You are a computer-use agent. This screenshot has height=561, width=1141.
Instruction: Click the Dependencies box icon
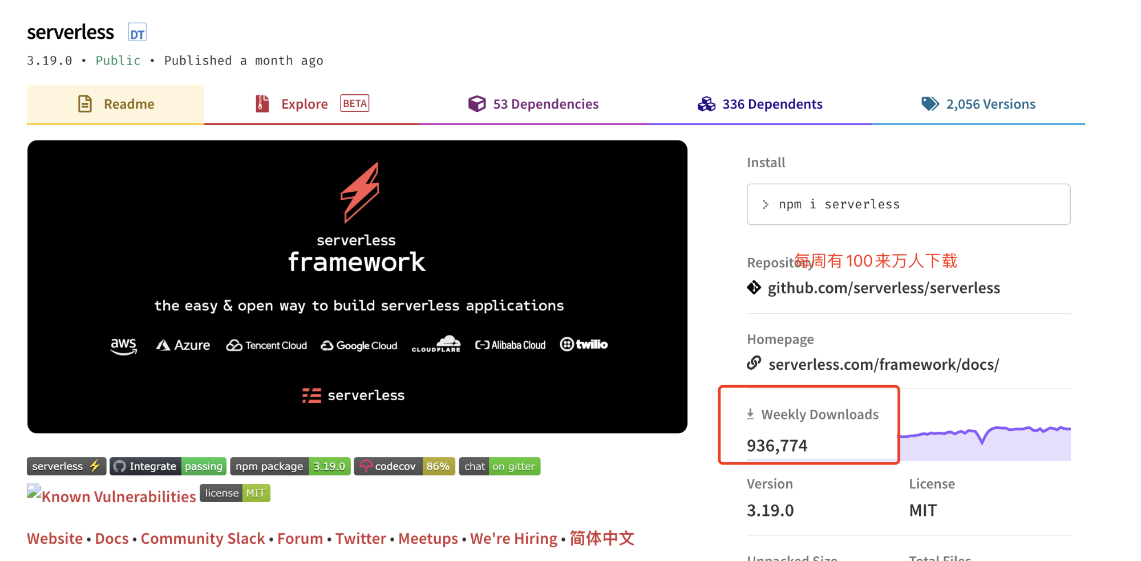tap(477, 104)
